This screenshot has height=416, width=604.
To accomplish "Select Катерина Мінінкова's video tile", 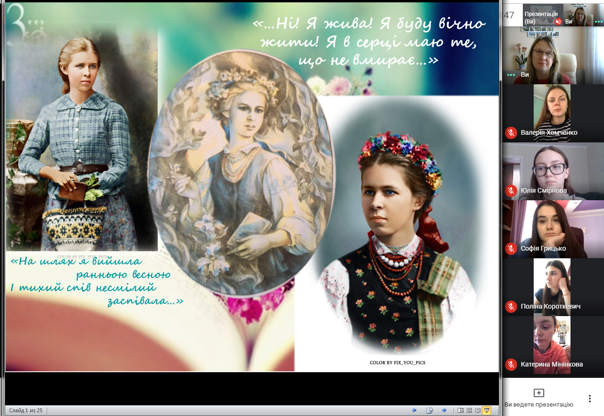I will [x=553, y=345].
